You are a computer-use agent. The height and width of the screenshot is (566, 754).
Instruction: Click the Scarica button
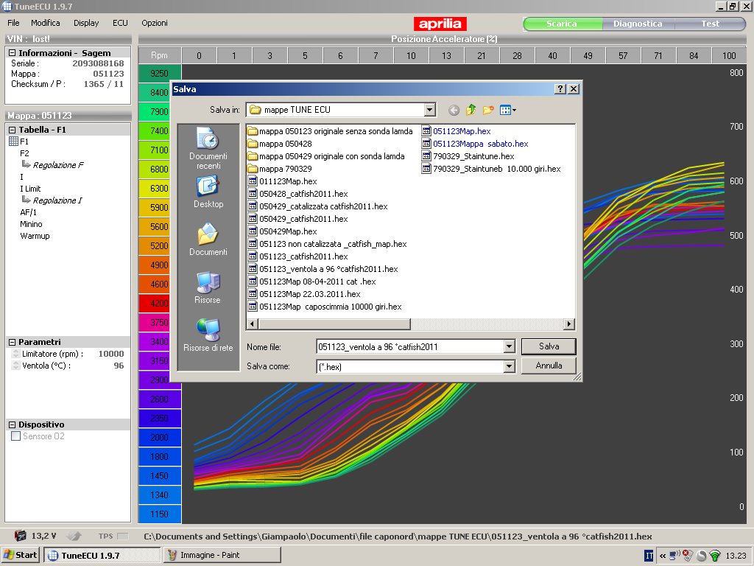point(562,24)
